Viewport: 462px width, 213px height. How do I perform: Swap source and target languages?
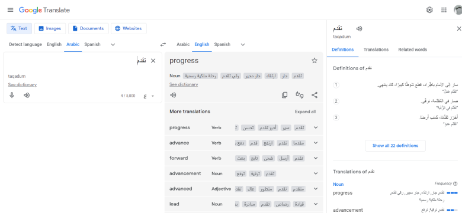coord(163,45)
